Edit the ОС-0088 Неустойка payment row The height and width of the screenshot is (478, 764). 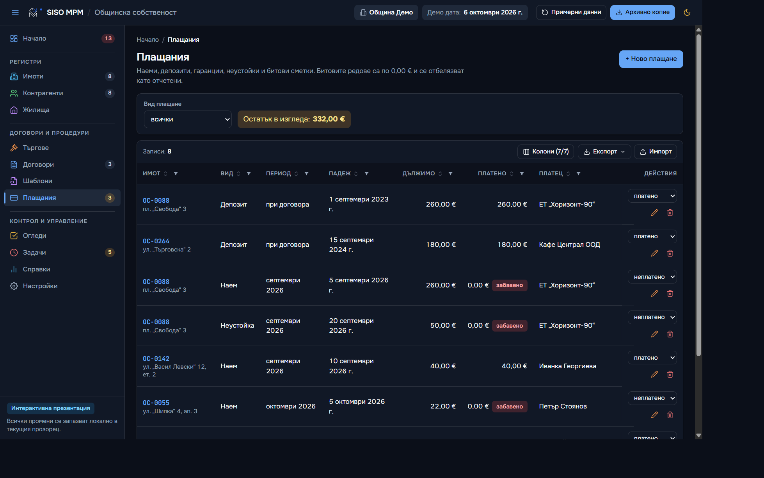click(x=654, y=334)
